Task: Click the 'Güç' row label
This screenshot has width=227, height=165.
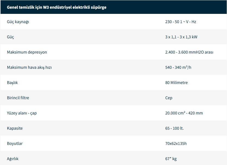Action: click(10, 37)
